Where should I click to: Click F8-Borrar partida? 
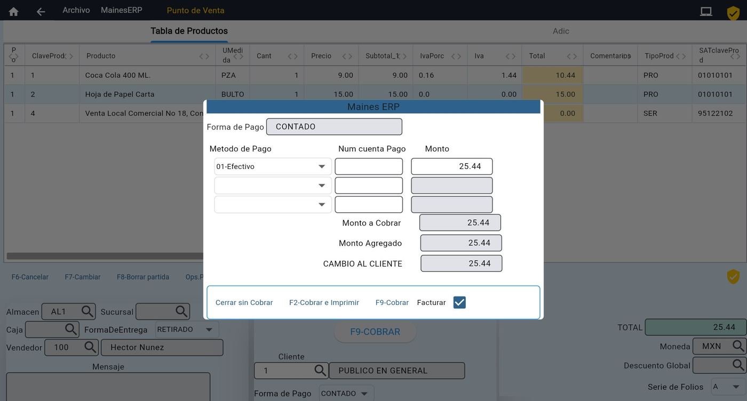(143, 277)
